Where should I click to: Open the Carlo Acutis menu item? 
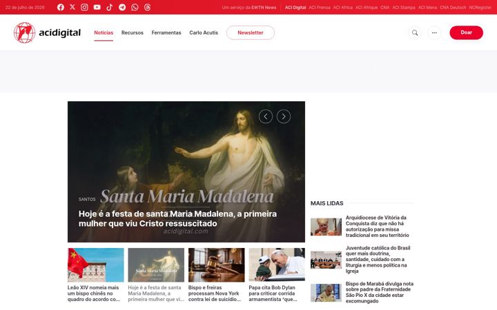(204, 32)
